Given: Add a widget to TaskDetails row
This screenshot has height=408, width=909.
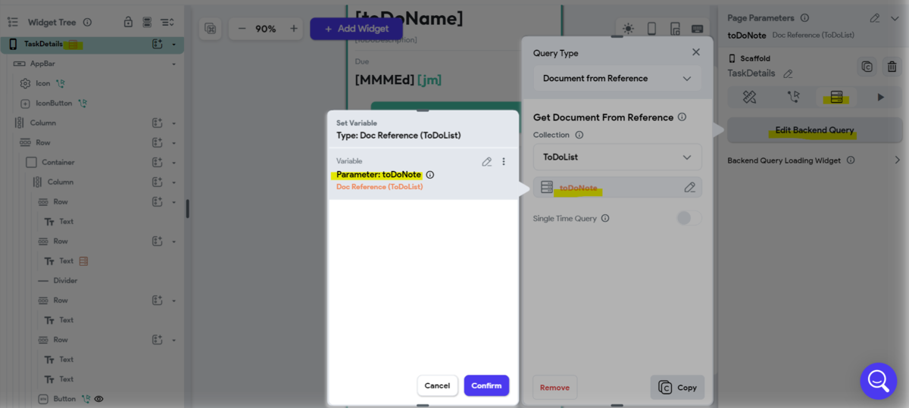Looking at the screenshot, I should [x=158, y=44].
